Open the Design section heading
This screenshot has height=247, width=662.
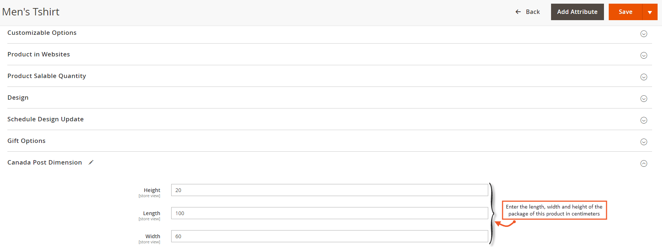click(18, 97)
